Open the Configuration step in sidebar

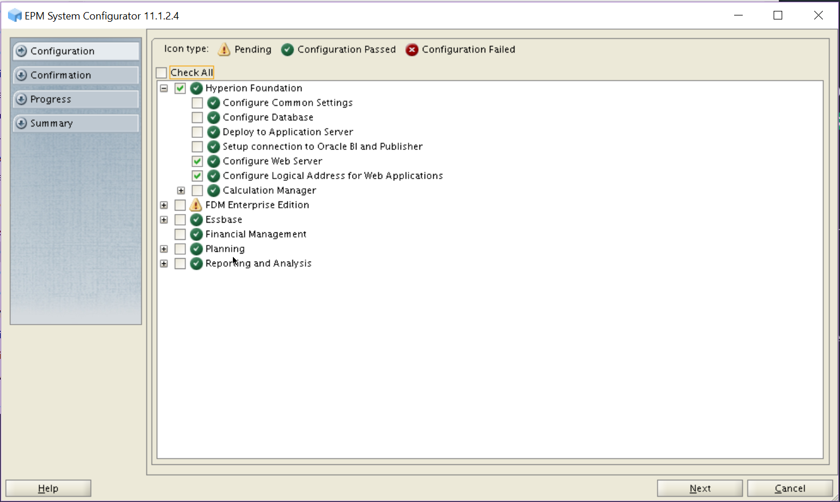tap(76, 51)
